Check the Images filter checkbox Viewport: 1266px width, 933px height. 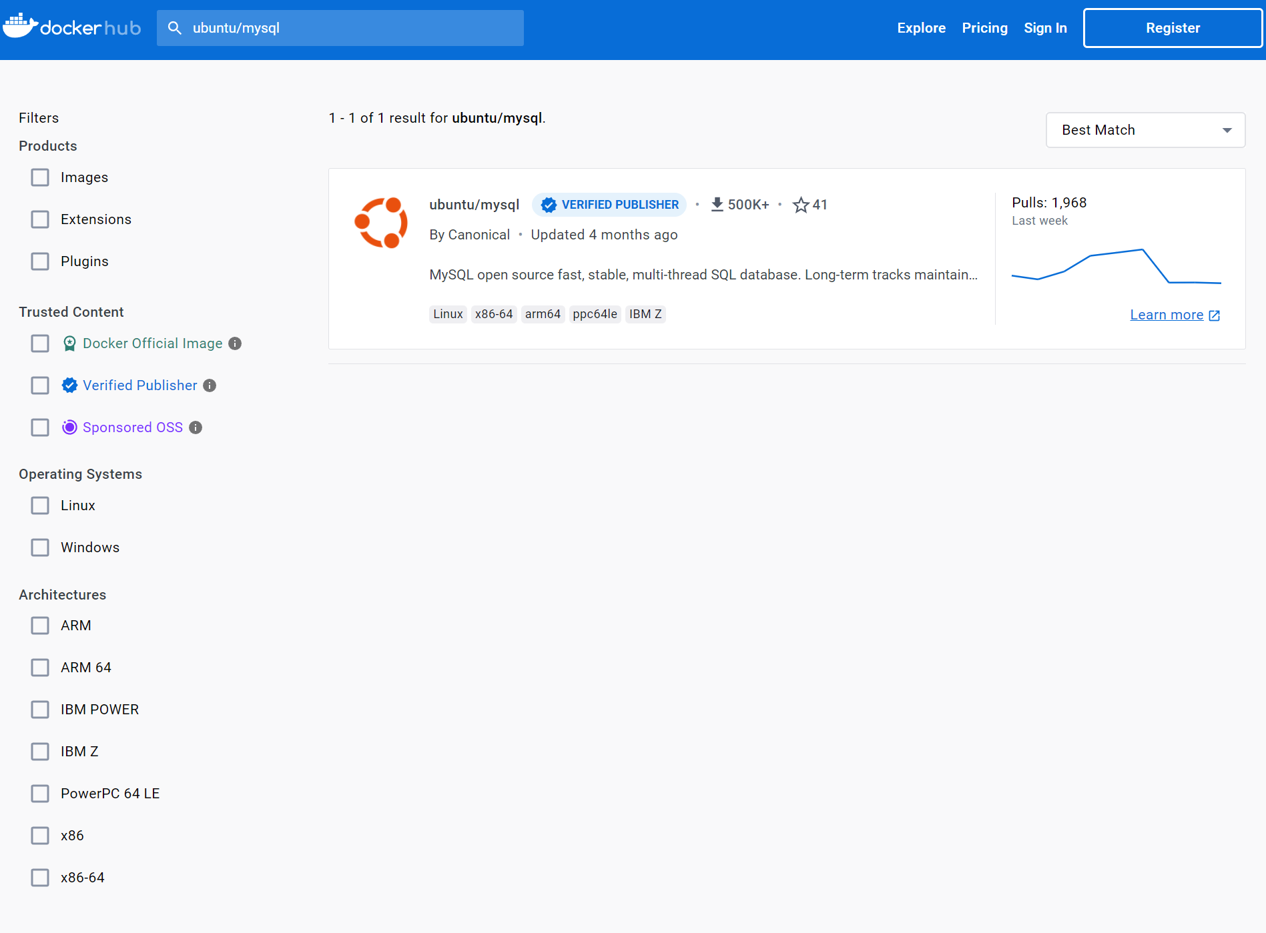[x=40, y=177]
